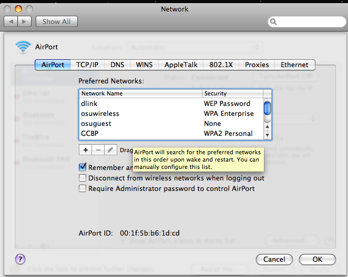The width and height of the screenshot is (348, 277).
Task: Select the osuguest network row
Action: 171,124
